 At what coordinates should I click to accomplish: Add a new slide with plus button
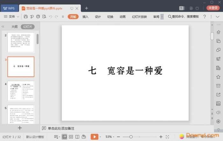[20, 128]
